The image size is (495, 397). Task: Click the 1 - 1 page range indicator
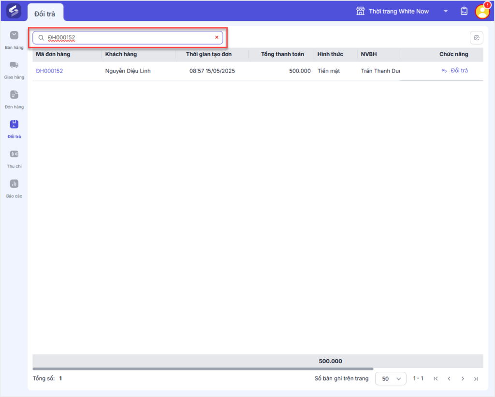418,378
